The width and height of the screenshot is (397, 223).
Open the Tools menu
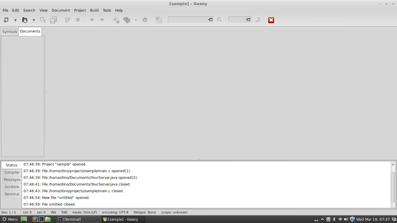pyautogui.click(x=107, y=10)
